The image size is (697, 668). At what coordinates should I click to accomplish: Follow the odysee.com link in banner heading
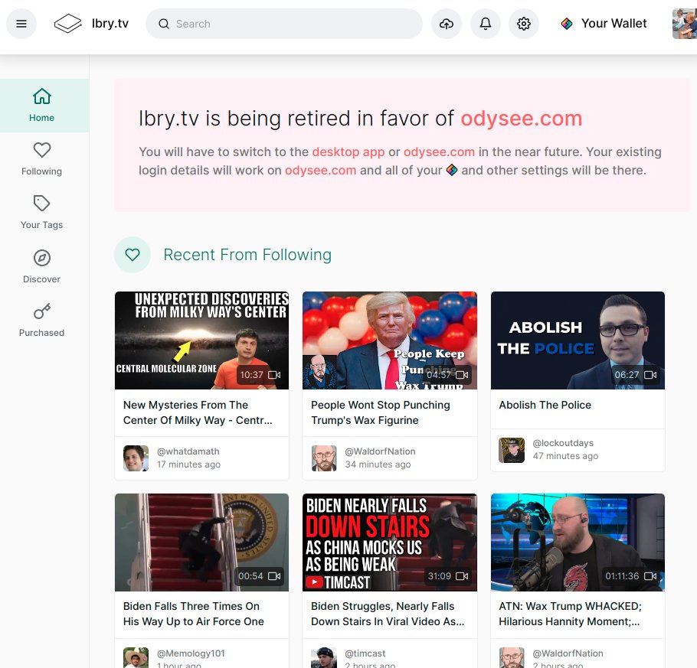tap(522, 119)
